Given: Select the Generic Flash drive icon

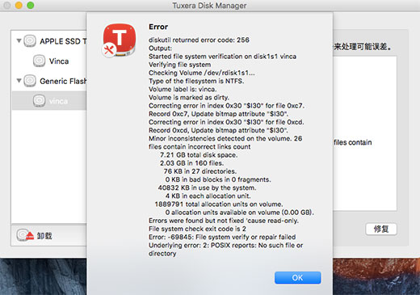Looking at the screenshot, I should (x=30, y=81).
